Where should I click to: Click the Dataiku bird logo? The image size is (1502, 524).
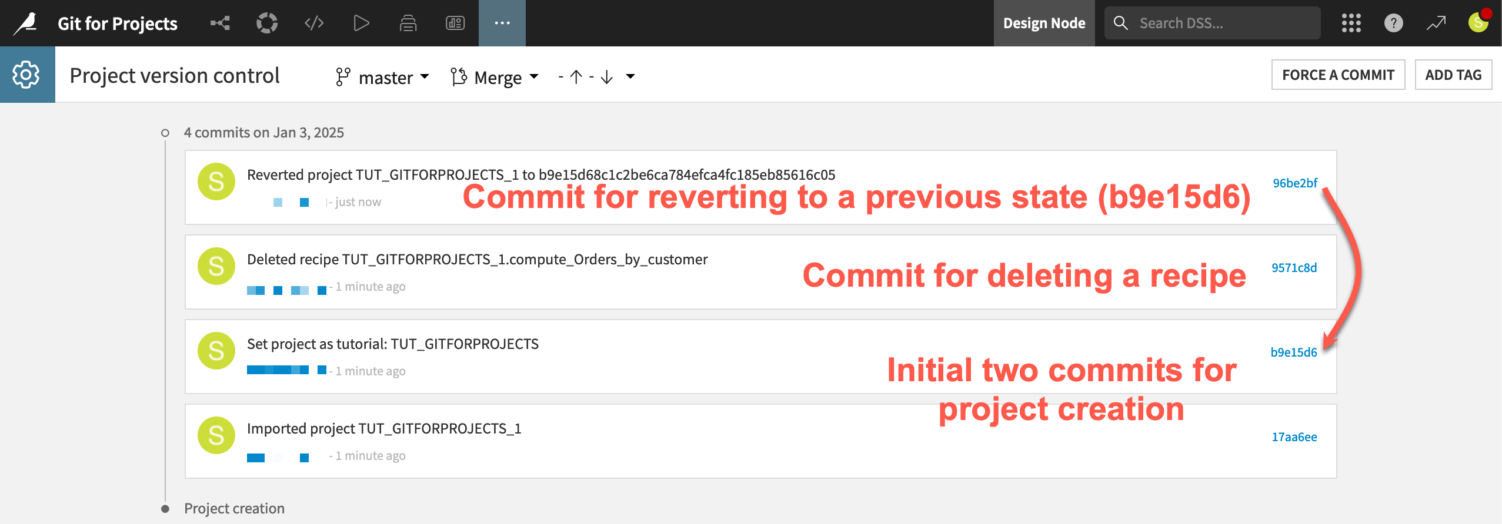point(26,23)
